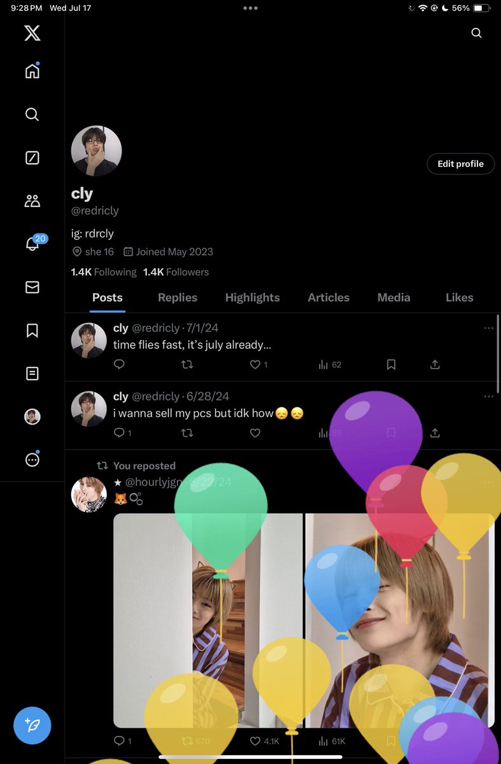This screenshot has width=501, height=764.
Task: Open Bookmarks icon in sidebar
Action: pos(32,330)
